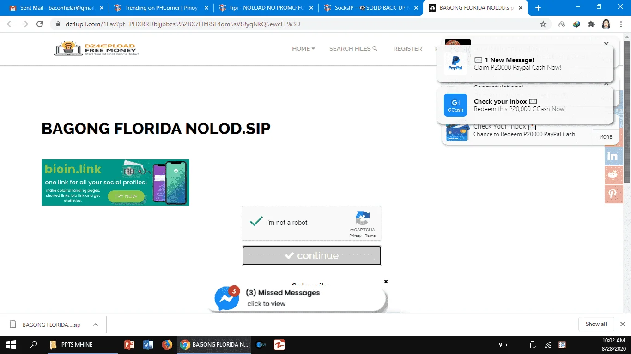Open options arrow for BAGONG FLORIDA download
Image resolution: width=631 pixels, height=354 pixels.
(x=96, y=324)
